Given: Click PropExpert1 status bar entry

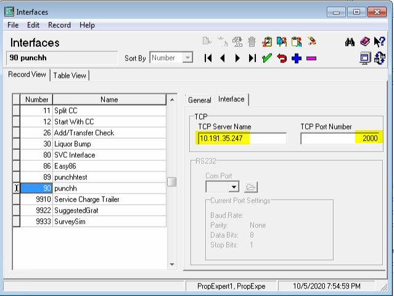Looking at the screenshot, I should pyautogui.click(x=231, y=286).
